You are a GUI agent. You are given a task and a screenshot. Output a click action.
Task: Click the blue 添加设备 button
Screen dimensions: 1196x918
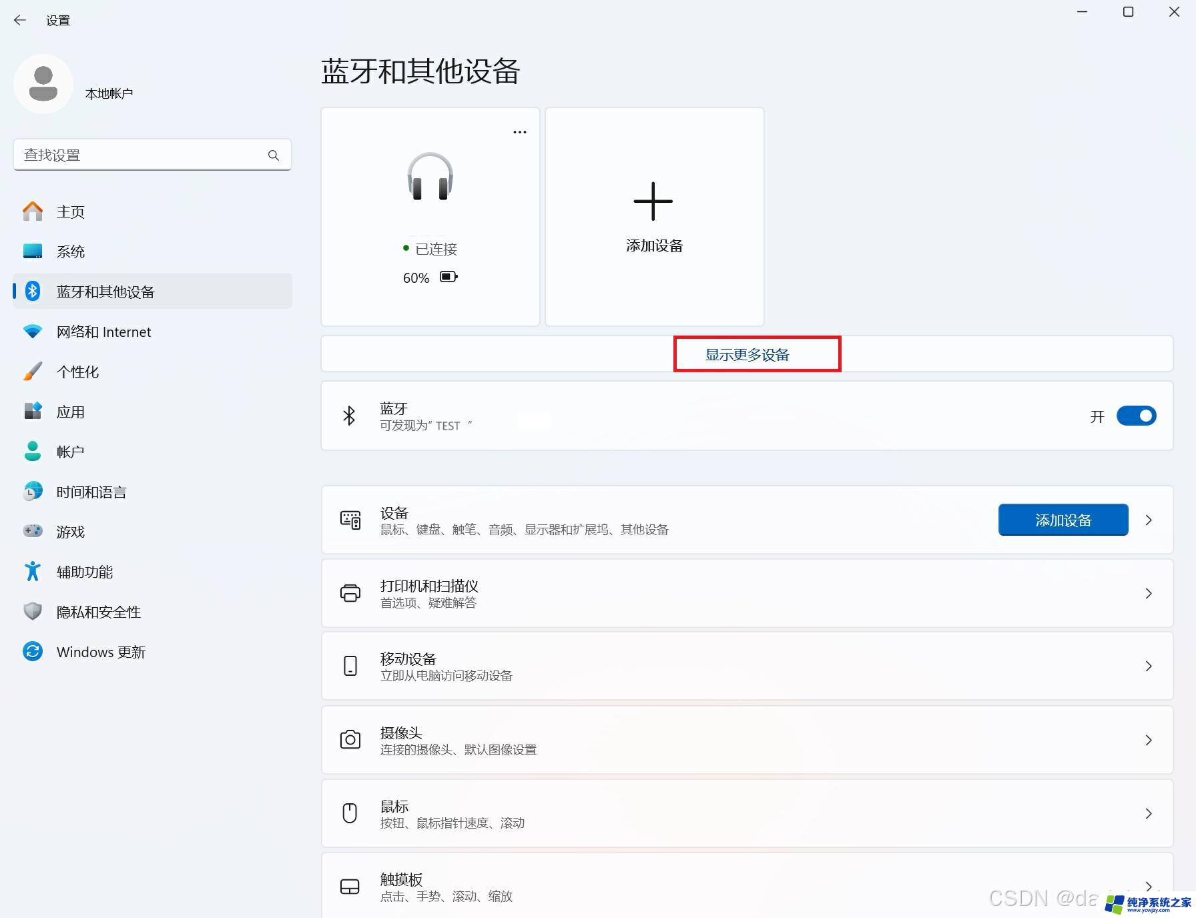[x=1063, y=520]
